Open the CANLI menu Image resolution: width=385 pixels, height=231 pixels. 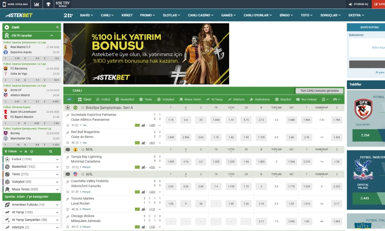pos(107,15)
